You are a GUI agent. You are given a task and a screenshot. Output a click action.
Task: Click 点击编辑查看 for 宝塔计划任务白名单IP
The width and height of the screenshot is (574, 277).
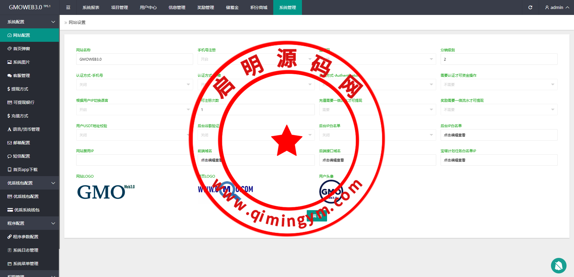499,160
